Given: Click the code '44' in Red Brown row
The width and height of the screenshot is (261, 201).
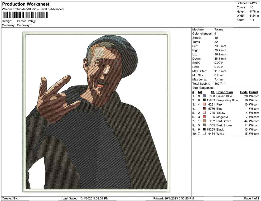Looking at the screenshot, I should coord(246,121).
